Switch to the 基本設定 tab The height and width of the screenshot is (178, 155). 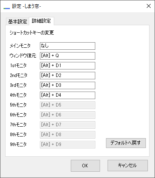[17, 21]
